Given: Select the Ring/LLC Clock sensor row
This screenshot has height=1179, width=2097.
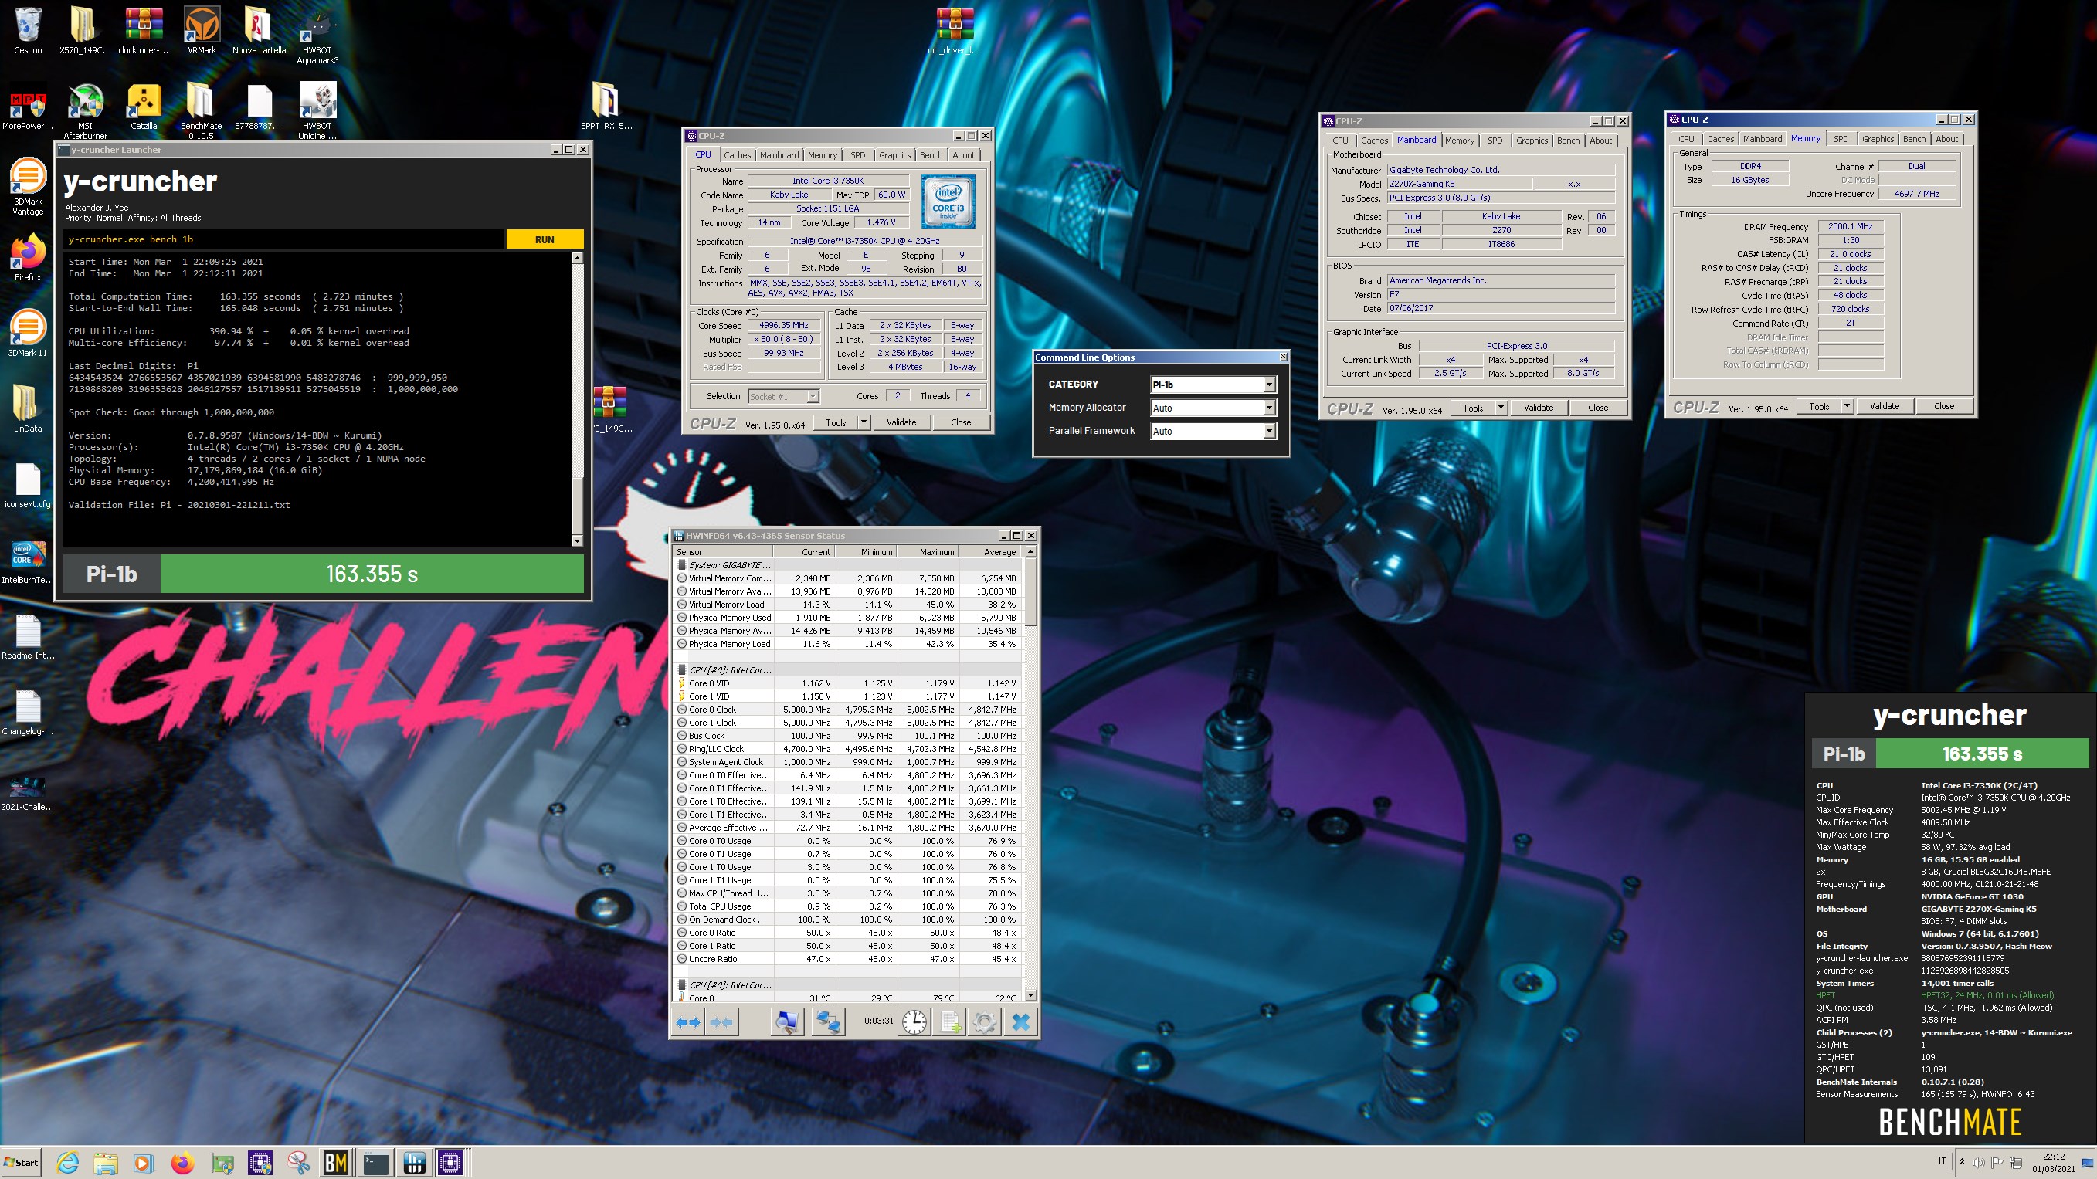Looking at the screenshot, I should [x=847, y=750].
